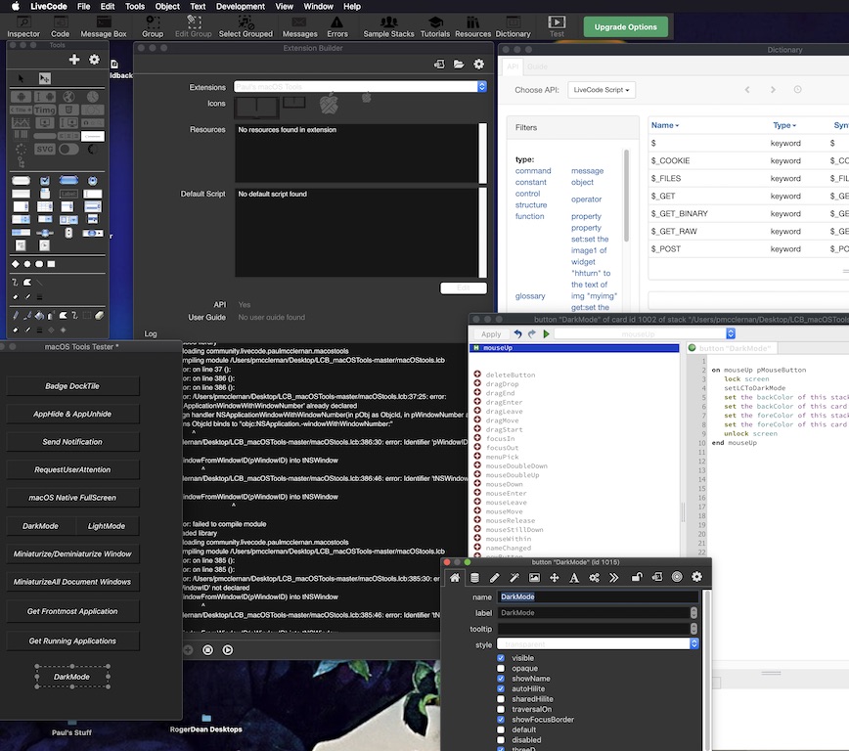Open the LiveCode Script API dropdown
The image size is (849, 751).
tap(601, 90)
